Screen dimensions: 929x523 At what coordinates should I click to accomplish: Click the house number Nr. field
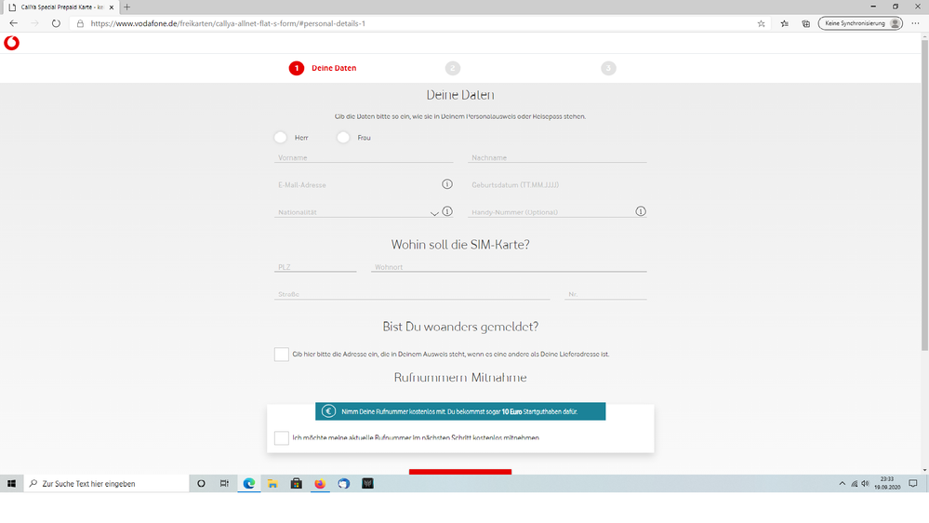coord(605,293)
